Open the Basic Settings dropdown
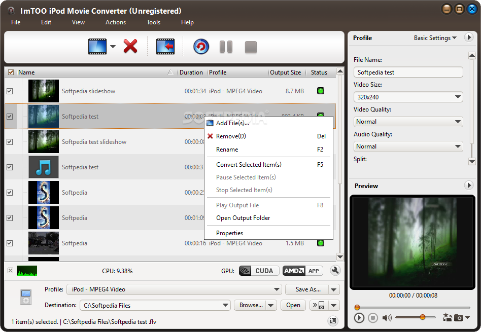Image resolution: width=481 pixels, height=332 pixels. point(435,38)
